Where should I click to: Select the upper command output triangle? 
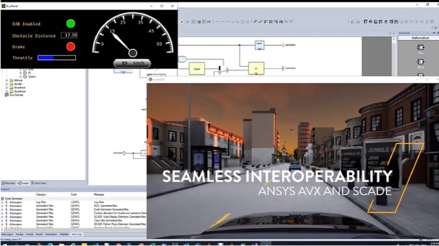coord(283,68)
